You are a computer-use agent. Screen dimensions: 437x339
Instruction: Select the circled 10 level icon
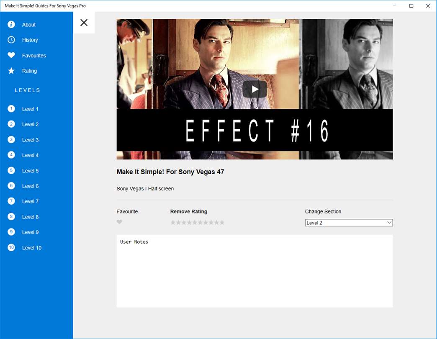[11, 248]
